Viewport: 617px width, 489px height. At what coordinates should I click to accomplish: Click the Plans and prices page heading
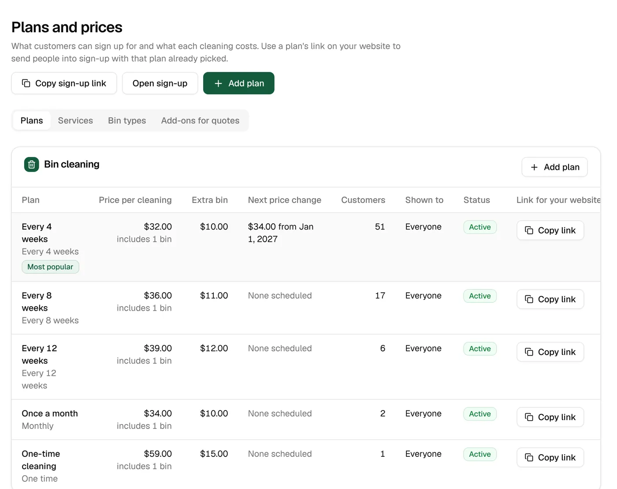[x=67, y=27]
